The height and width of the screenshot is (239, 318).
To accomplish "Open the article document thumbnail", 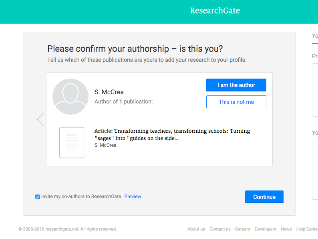I will tap(72, 142).
